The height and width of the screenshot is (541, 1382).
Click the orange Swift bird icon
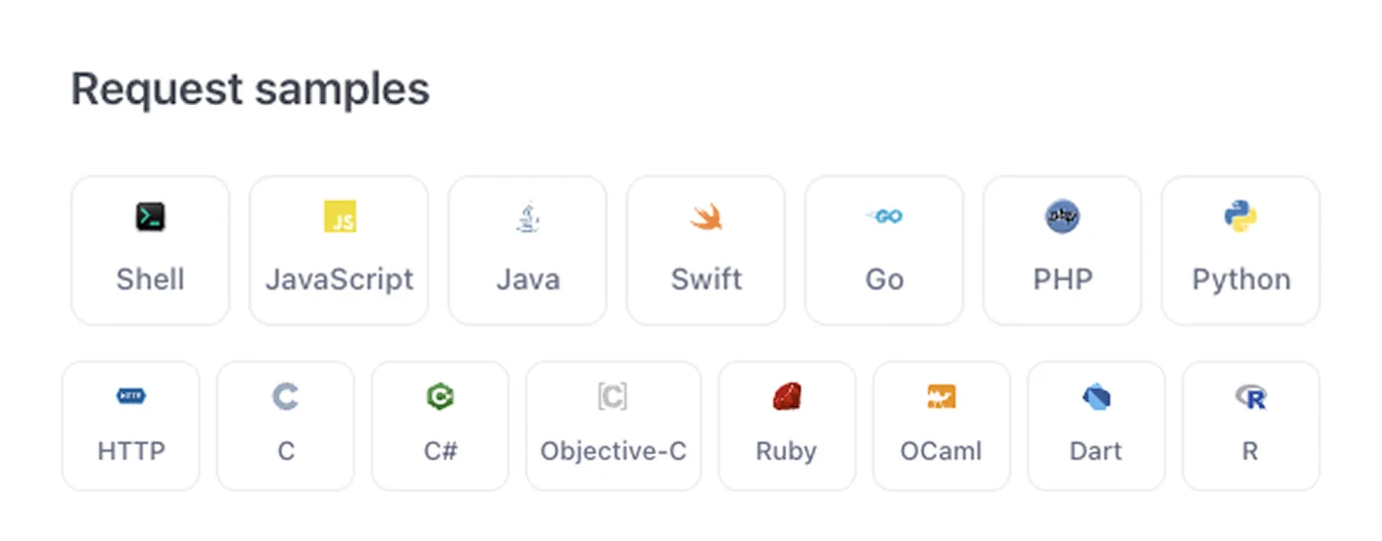coord(707,217)
